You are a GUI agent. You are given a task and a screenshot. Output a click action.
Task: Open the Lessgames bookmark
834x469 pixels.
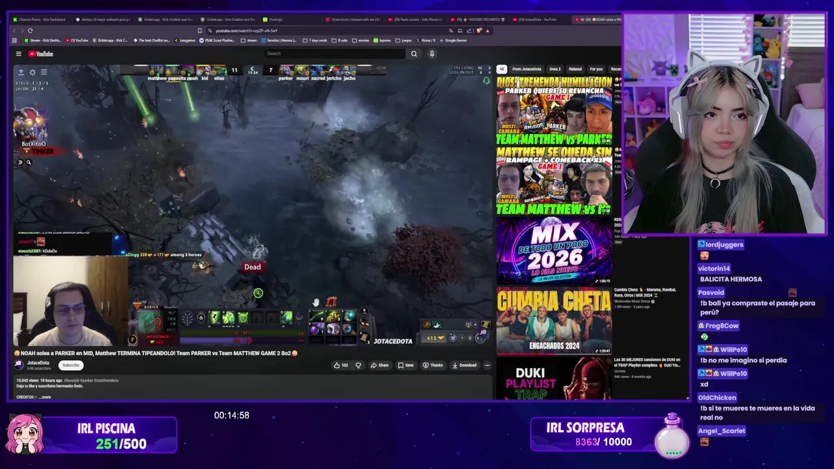(185, 40)
